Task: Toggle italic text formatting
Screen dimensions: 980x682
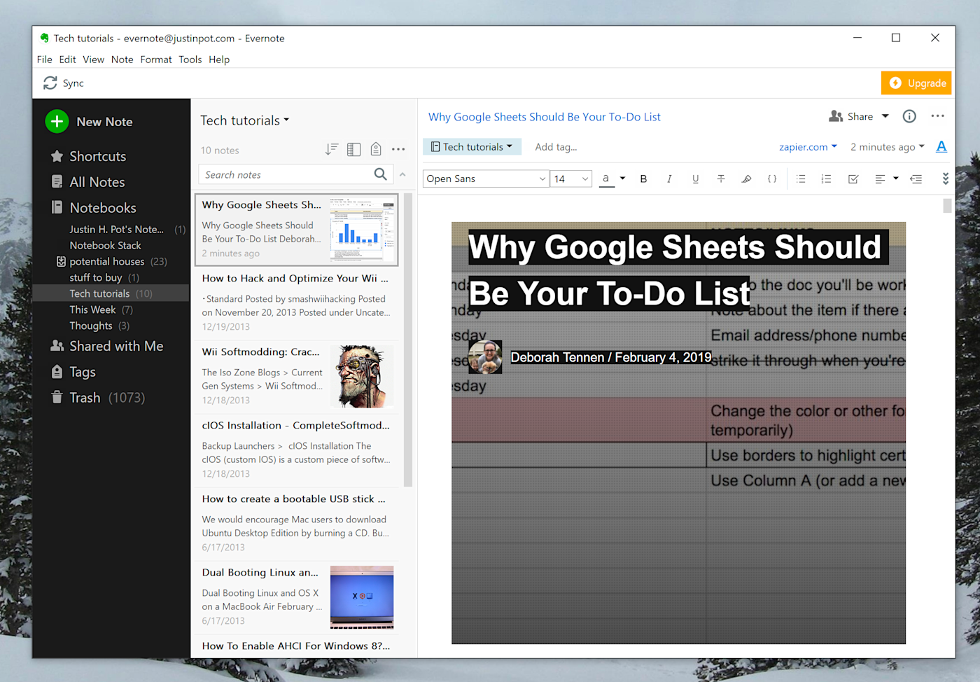Action: tap(669, 179)
